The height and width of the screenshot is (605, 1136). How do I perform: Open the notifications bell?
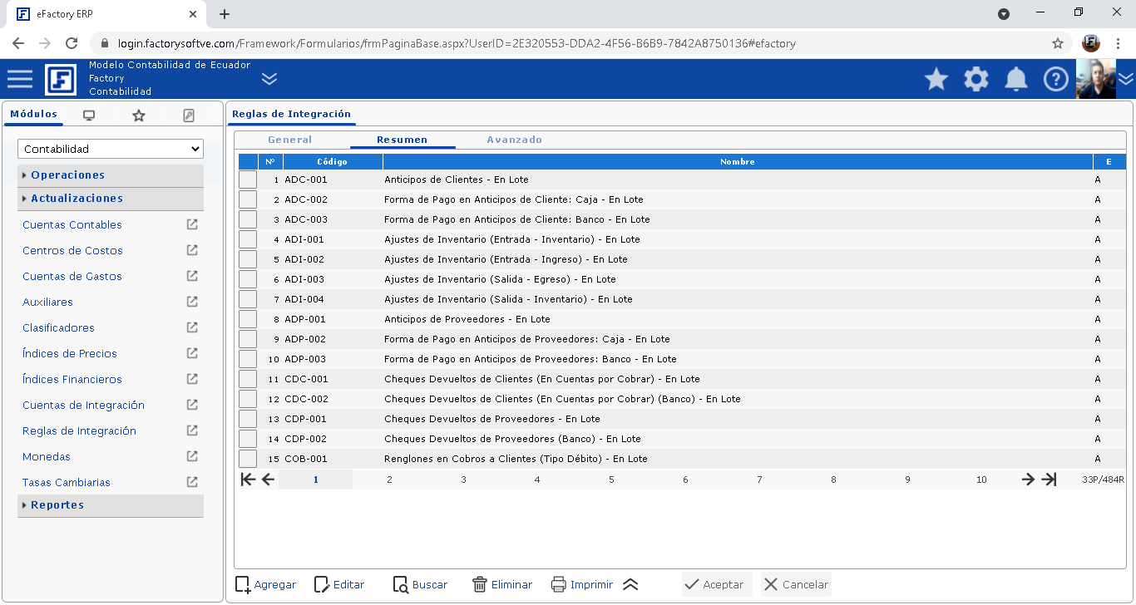(1016, 79)
